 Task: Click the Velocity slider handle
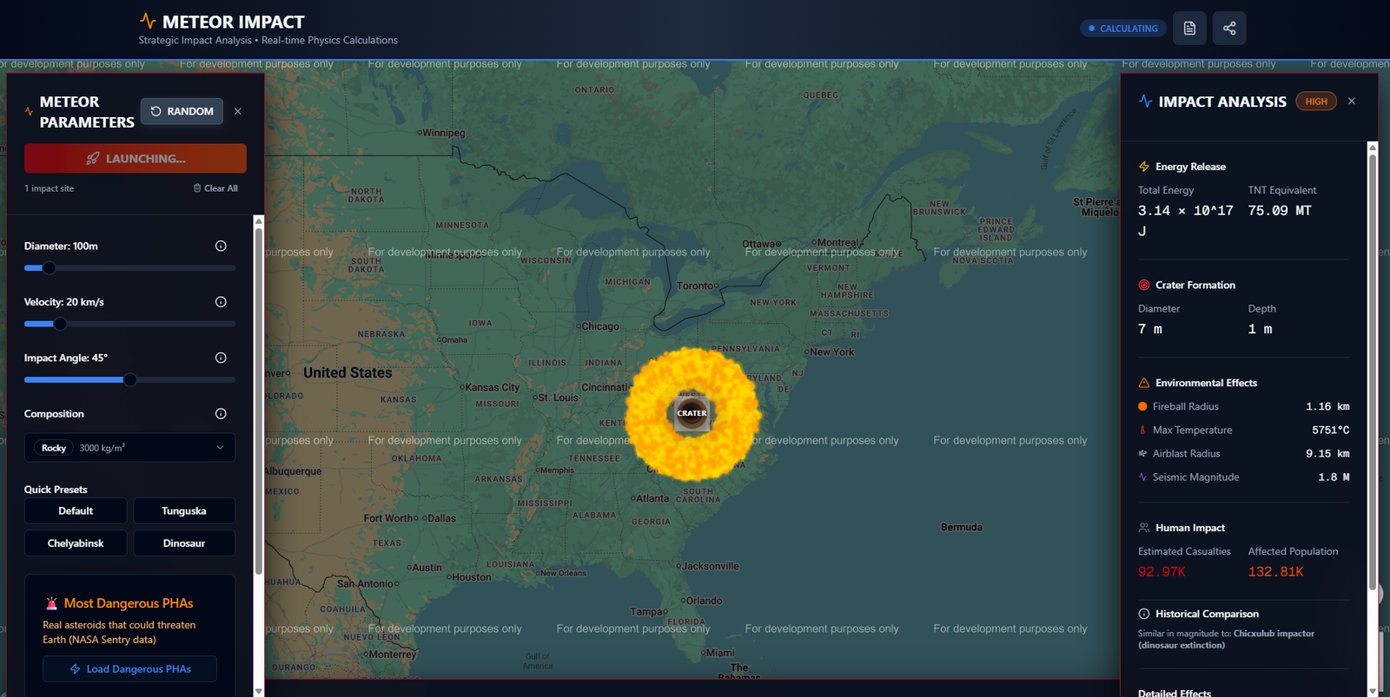(60, 324)
